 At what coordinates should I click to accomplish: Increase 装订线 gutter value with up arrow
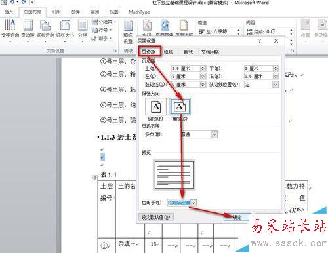click(x=203, y=83)
